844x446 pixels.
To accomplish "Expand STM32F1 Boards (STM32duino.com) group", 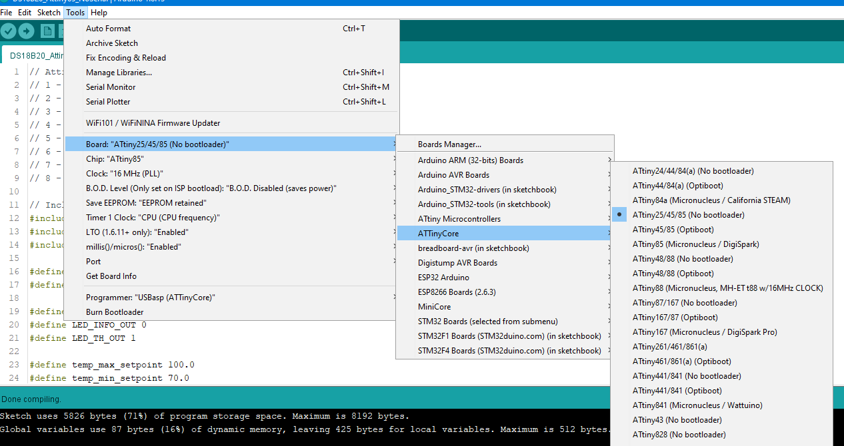I will [x=505, y=336].
